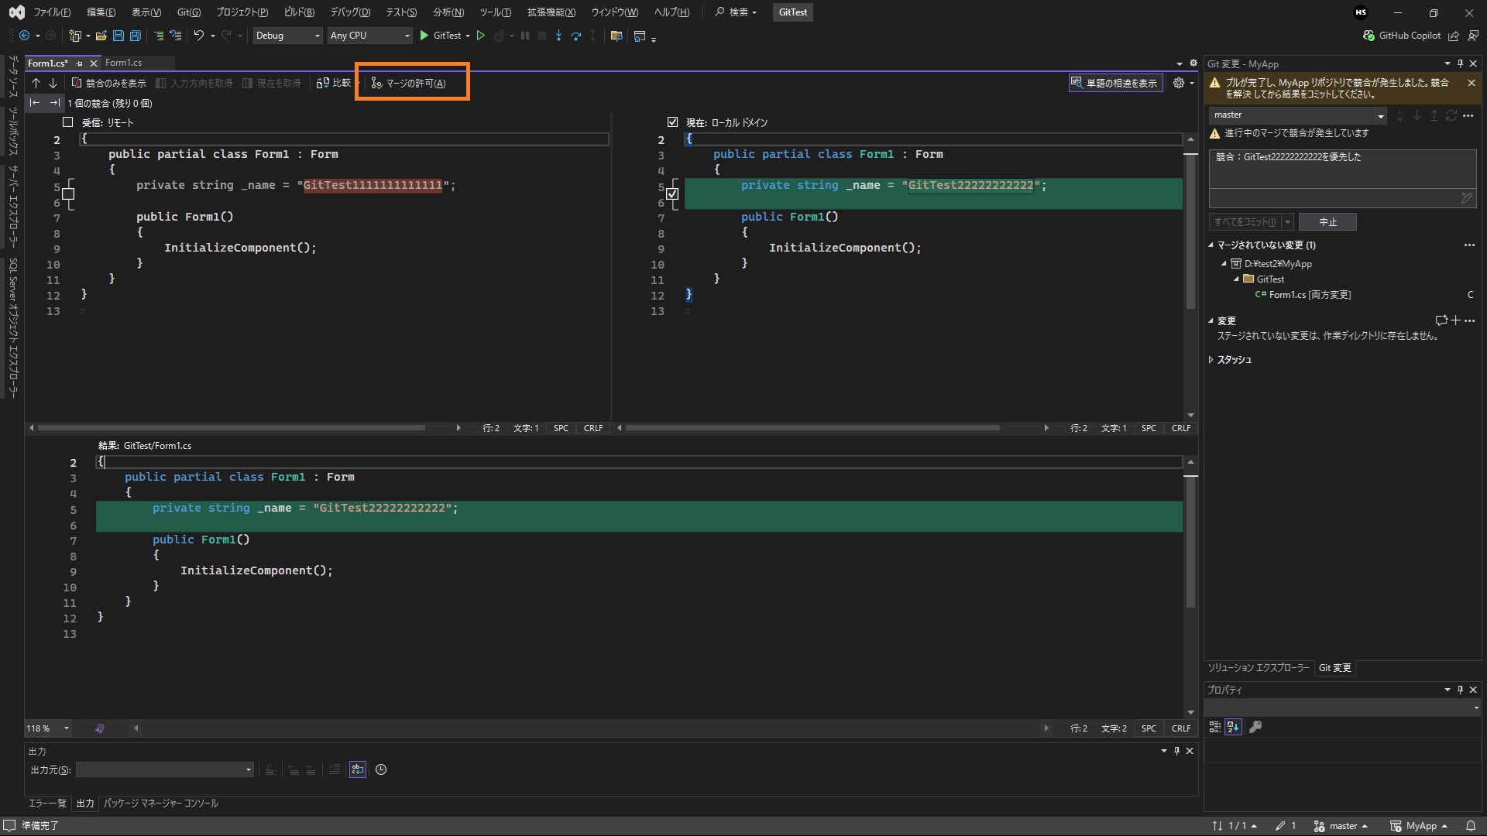Switch to Solution Explorer (ソリューション エクスプローラー) tab
The image size is (1487, 836).
point(1259,668)
